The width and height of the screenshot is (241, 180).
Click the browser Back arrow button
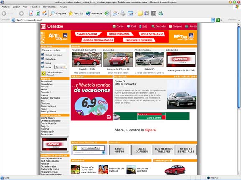4,13
